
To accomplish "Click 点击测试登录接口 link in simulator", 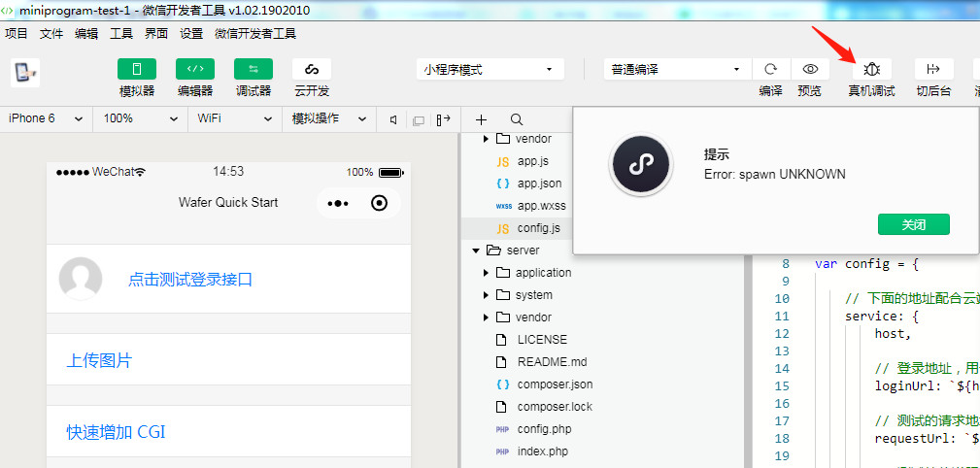I will (190, 280).
